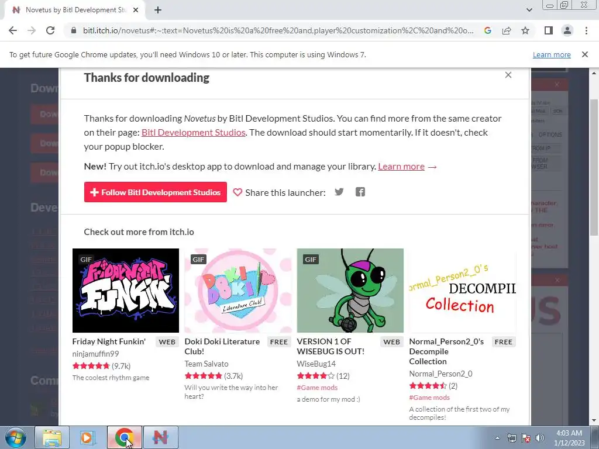Click the FREE badge on Doki Doki

pyautogui.click(x=279, y=342)
